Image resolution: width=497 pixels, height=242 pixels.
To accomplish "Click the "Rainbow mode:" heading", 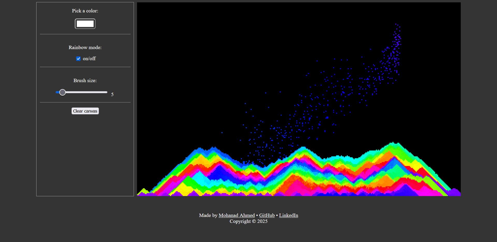I will (x=85, y=48).
